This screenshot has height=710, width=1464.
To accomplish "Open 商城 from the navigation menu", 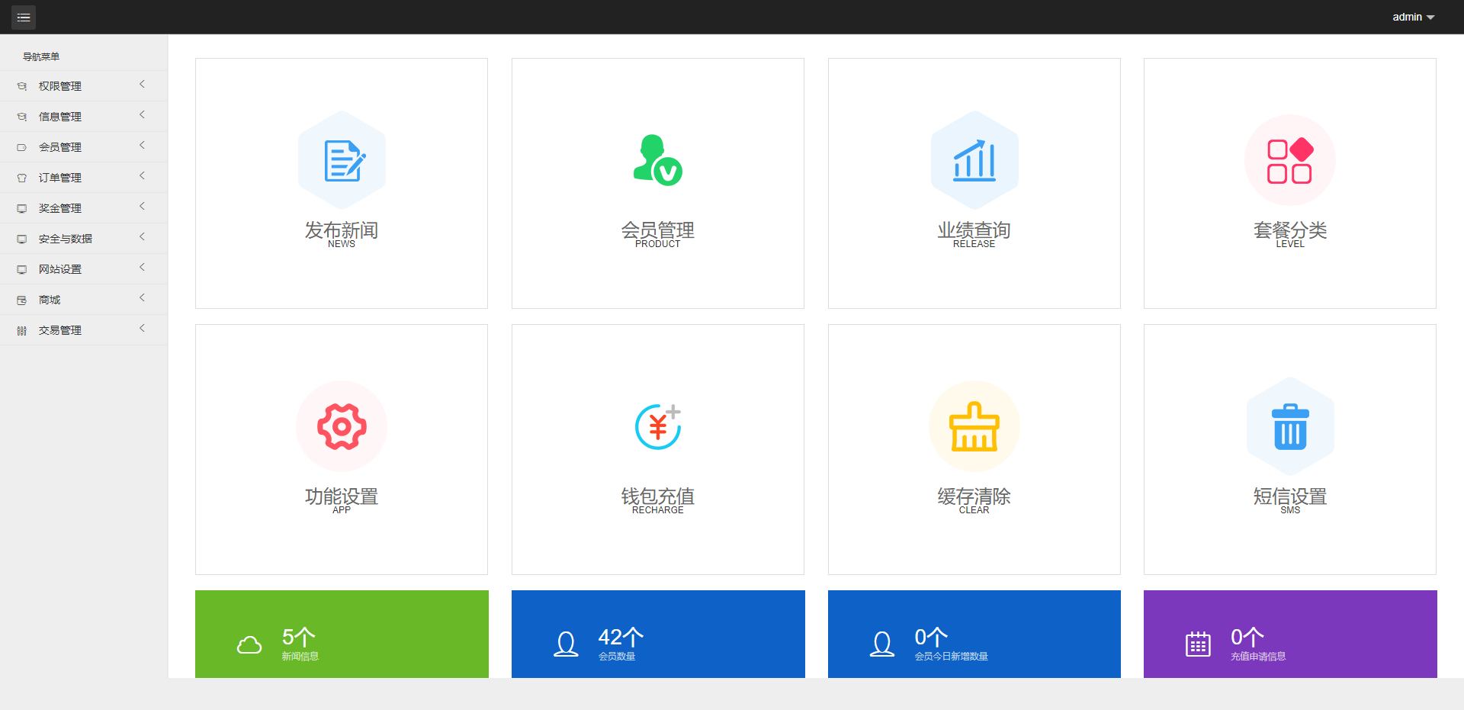I will 84,299.
